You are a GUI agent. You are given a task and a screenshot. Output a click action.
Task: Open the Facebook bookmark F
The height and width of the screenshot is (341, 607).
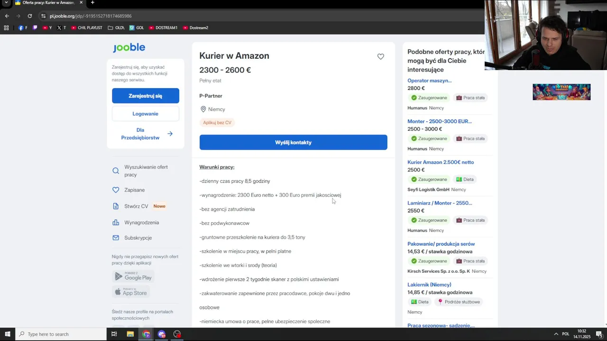pos(23,28)
